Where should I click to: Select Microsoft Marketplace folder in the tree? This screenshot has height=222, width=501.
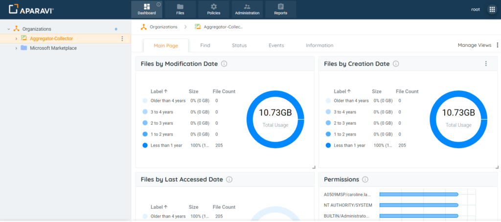coord(53,48)
